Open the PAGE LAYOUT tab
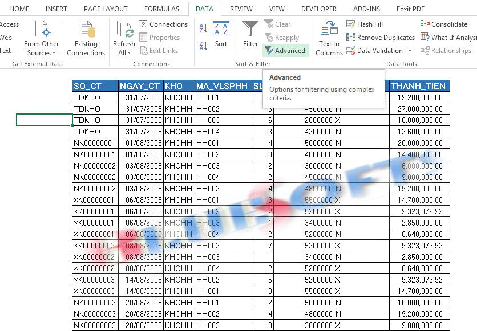This screenshot has height=331, width=477. point(106,9)
